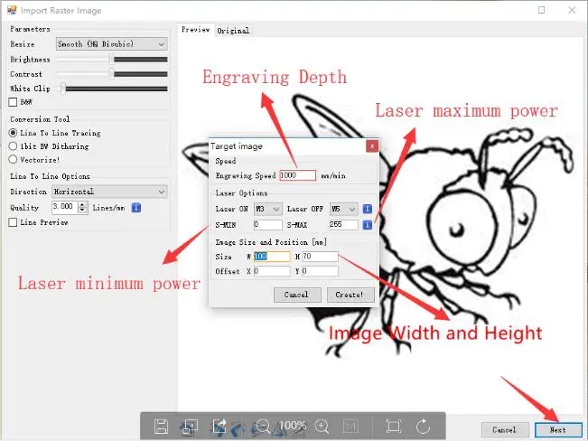588x441 pixels.
Task: Increase Quality with the up stepper
Action: (83, 204)
